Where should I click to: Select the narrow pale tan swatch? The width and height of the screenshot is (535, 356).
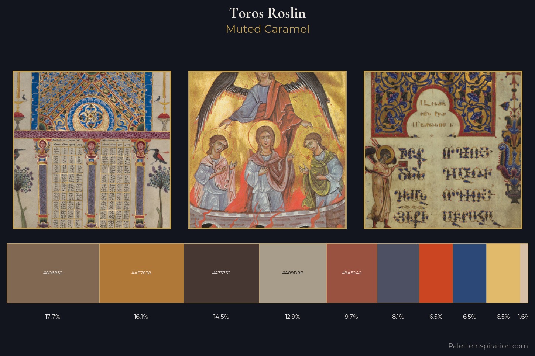coord(524,273)
